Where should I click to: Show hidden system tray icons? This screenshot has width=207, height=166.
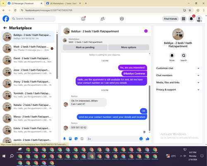181,156
